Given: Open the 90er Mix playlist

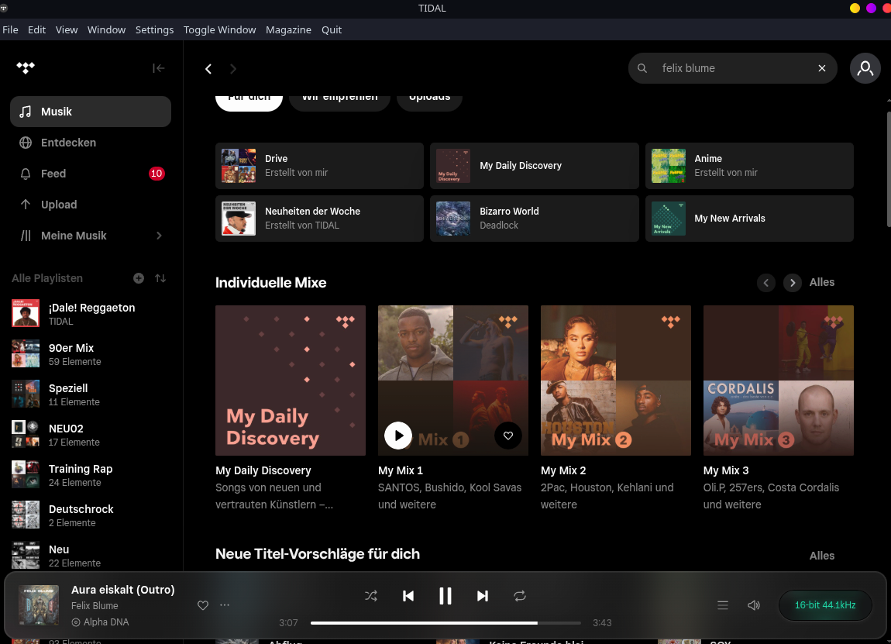Looking at the screenshot, I should 91,354.
